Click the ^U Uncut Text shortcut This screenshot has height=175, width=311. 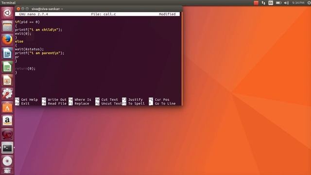click(x=109, y=104)
